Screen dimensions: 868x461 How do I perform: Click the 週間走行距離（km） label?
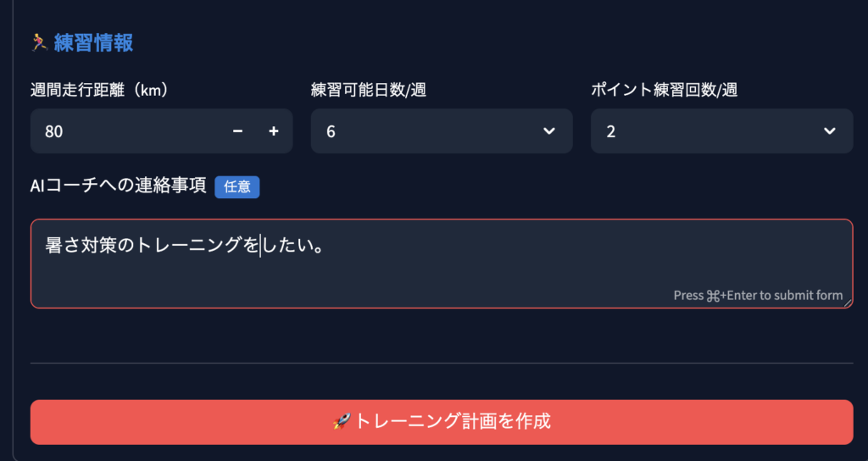tap(98, 89)
